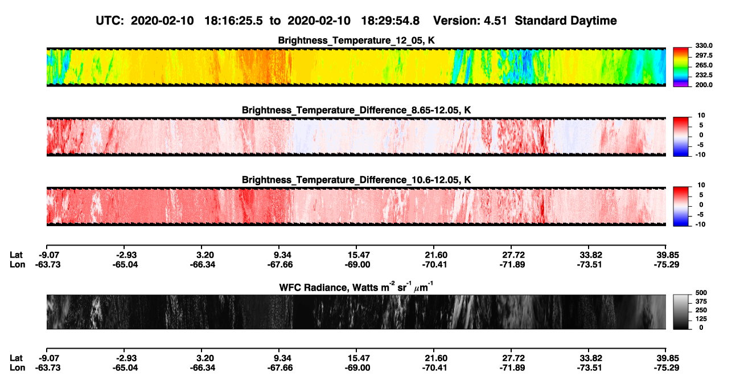The image size is (740, 380).
Task: Click upper axis longitude label -75.29
Action: tap(667, 264)
